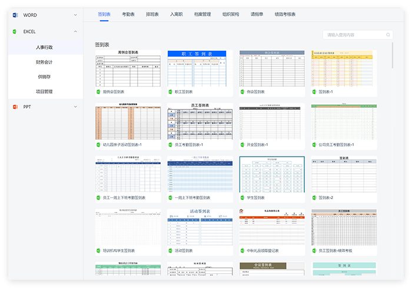
Task: Collapse the EXCEL category chevron
Action: click(75, 31)
